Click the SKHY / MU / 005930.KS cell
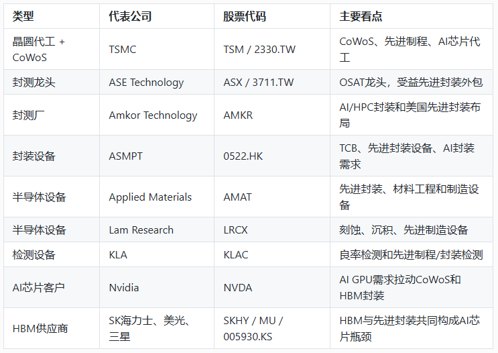 tap(272, 328)
